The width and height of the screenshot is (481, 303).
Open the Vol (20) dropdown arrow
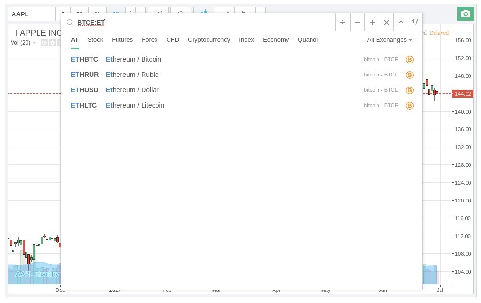(34, 43)
